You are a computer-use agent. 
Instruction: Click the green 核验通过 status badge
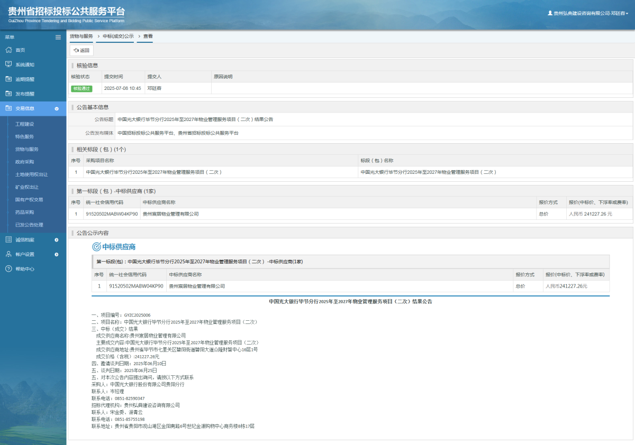(x=81, y=88)
